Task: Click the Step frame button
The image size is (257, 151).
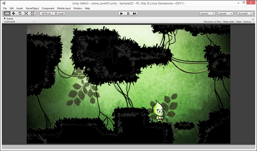Action: click(135, 14)
